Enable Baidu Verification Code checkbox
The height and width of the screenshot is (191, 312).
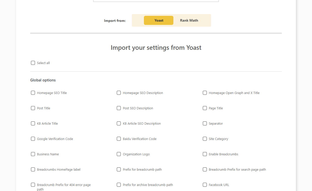[x=119, y=139]
